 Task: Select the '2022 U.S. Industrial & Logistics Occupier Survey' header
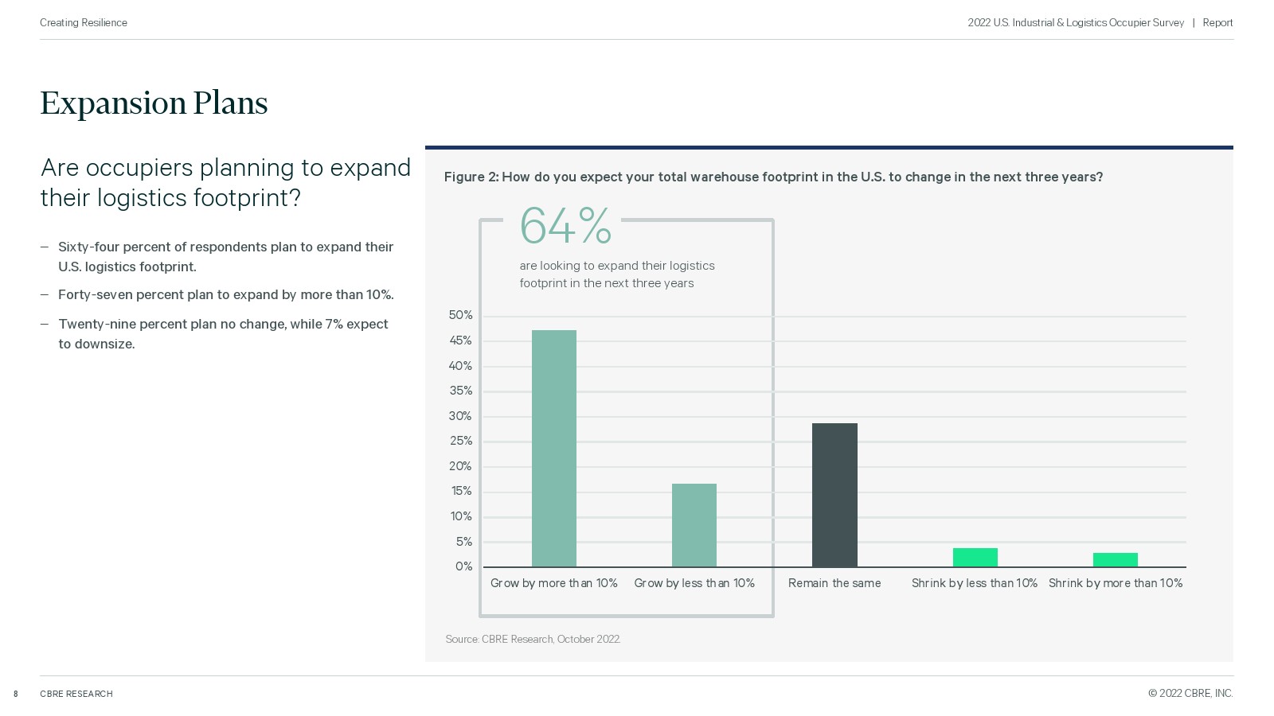1075,23
